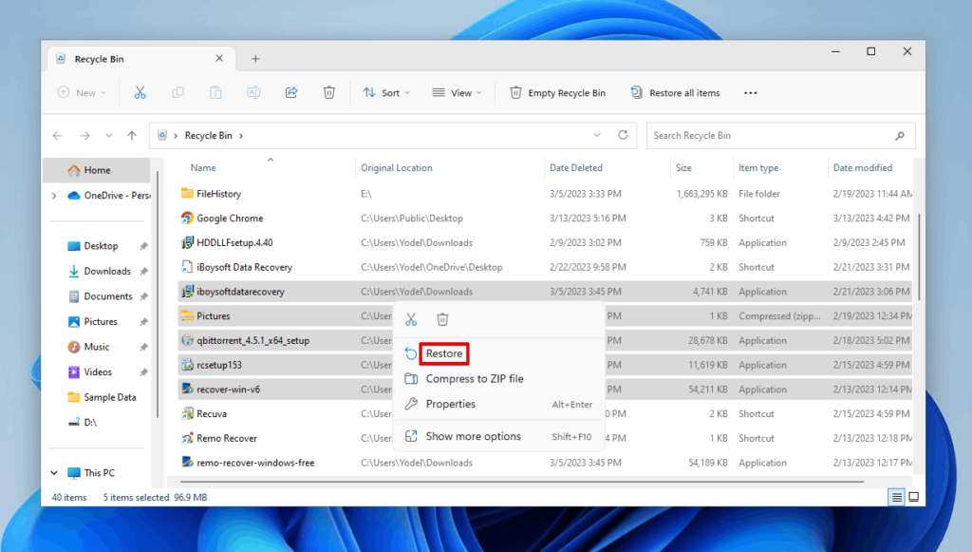
Task: Click the Copy icon on the toolbar
Action: point(178,92)
